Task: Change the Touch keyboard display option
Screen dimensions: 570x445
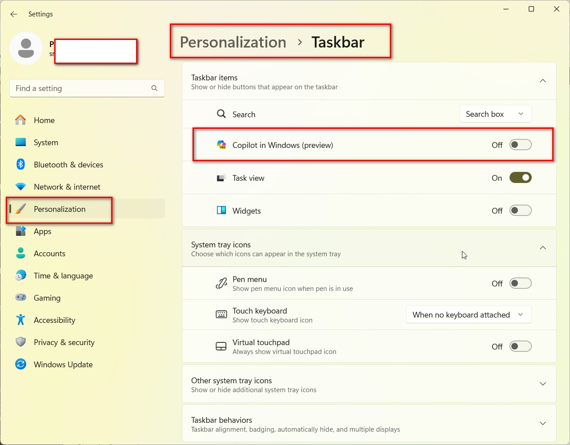Action: [468, 314]
